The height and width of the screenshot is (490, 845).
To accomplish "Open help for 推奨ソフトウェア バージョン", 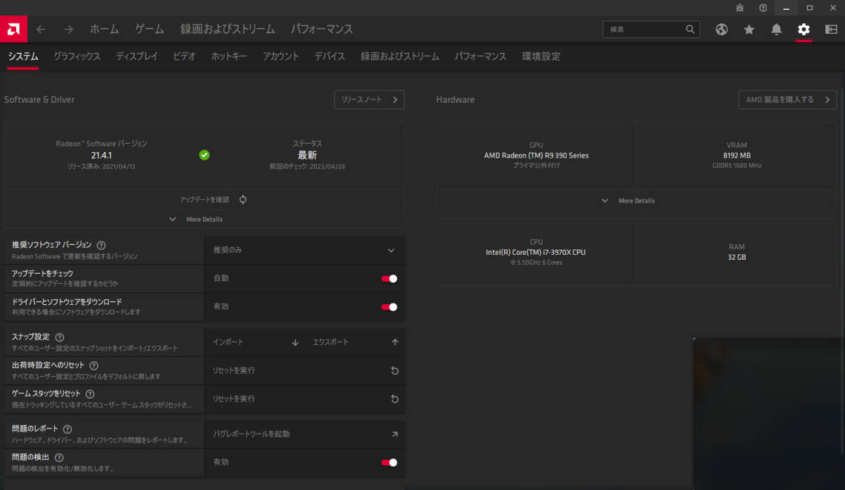I will 101,246.
